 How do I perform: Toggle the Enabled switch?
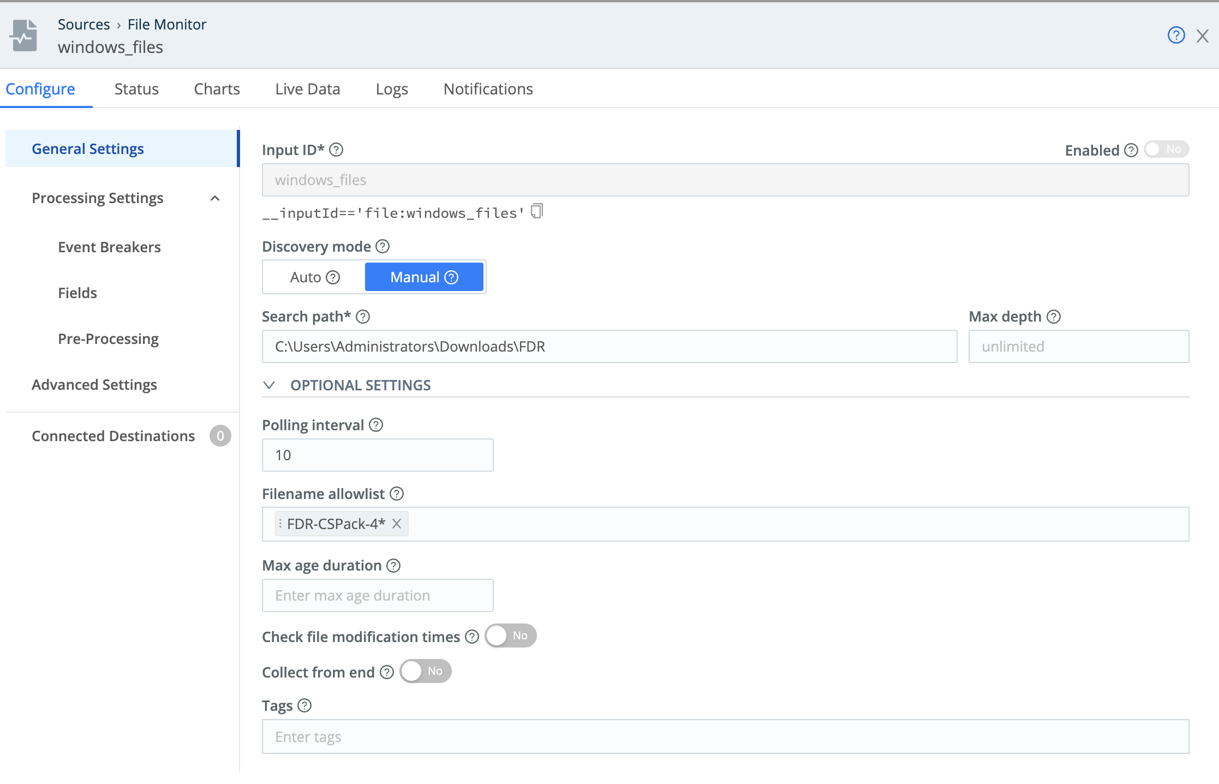(x=1166, y=150)
